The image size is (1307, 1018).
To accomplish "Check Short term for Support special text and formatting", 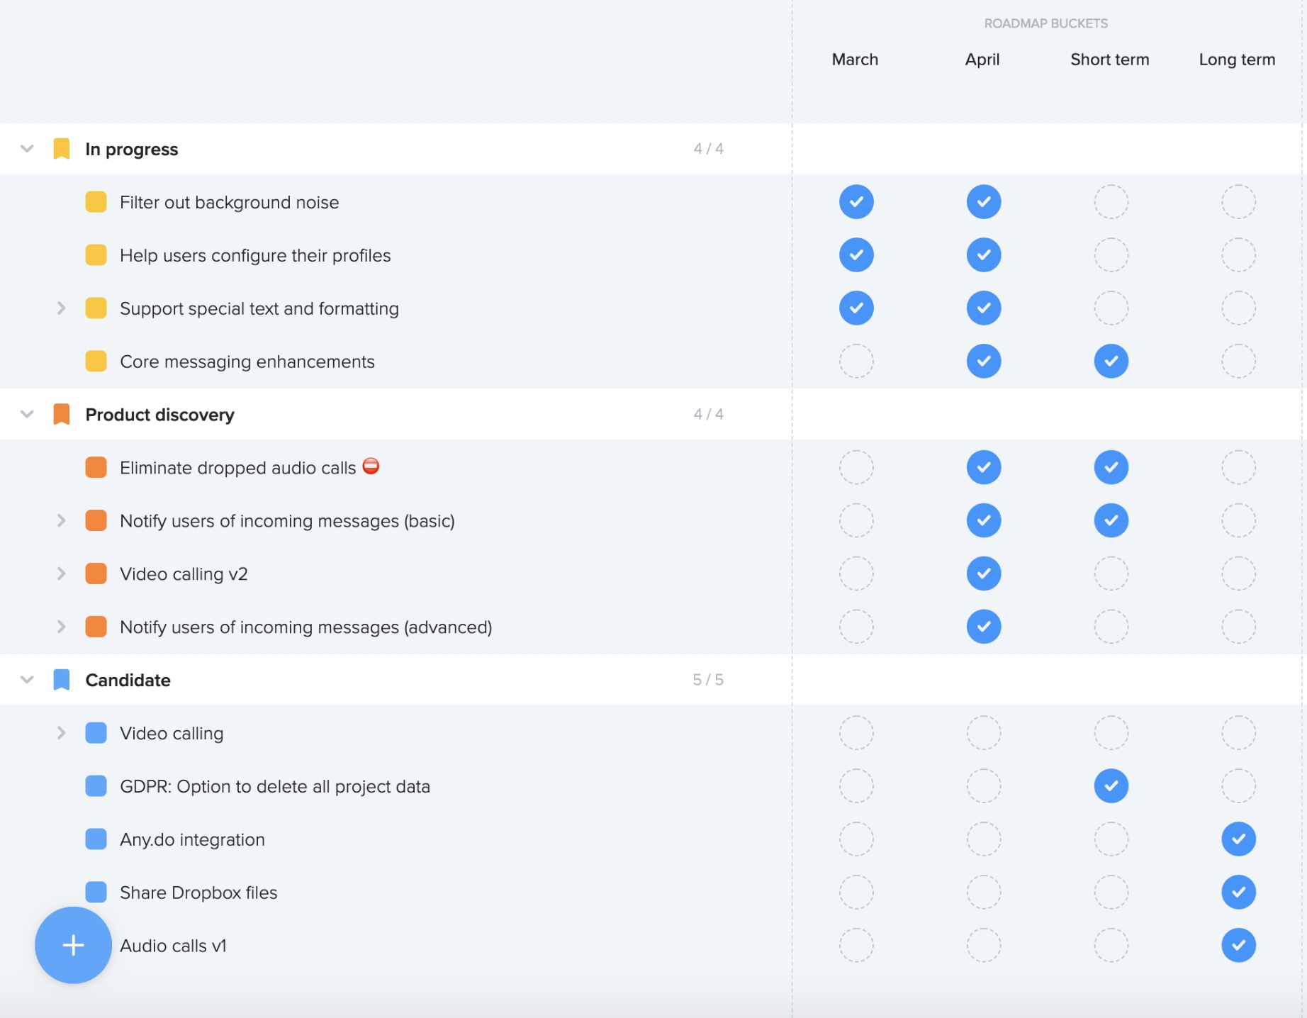I will (1111, 308).
